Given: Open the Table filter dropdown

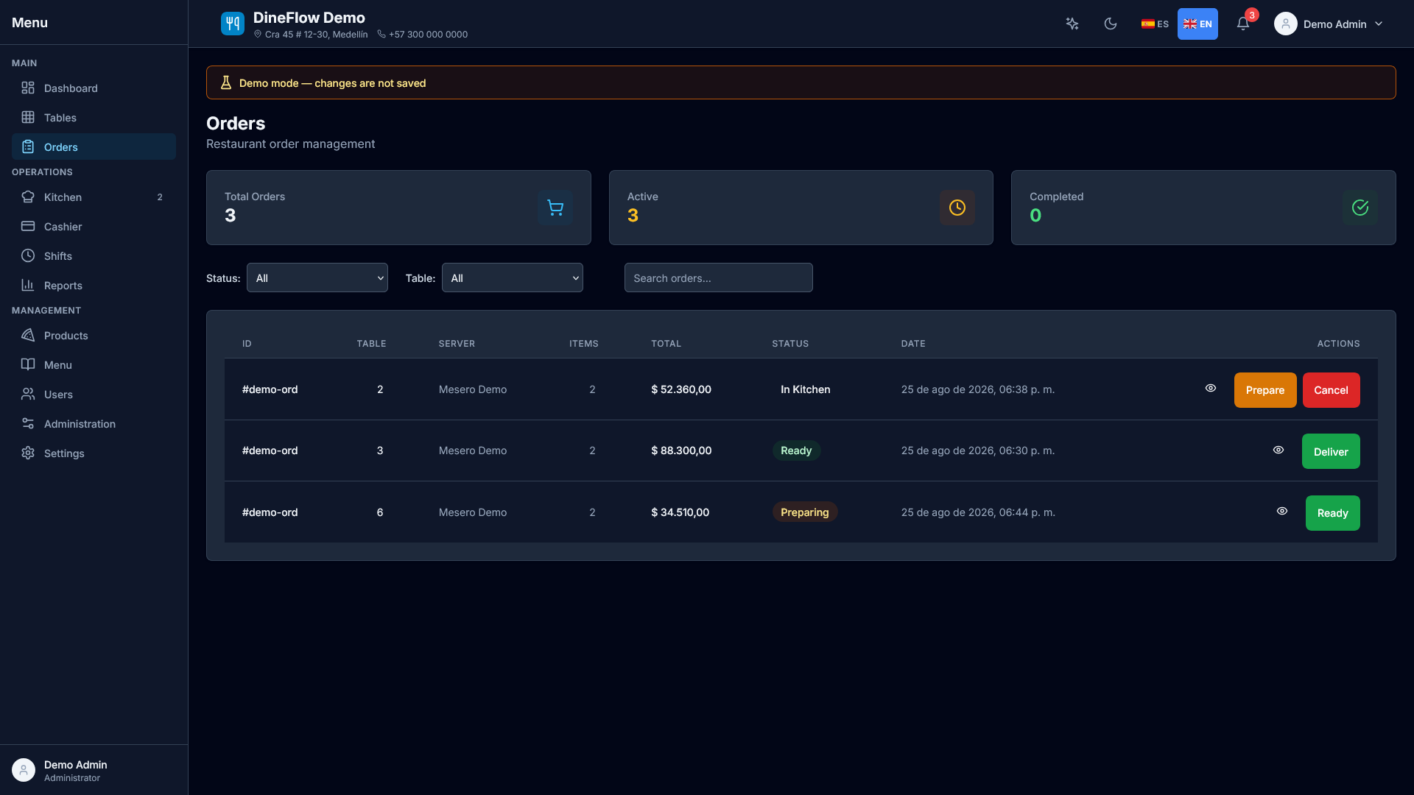Looking at the screenshot, I should point(513,278).
